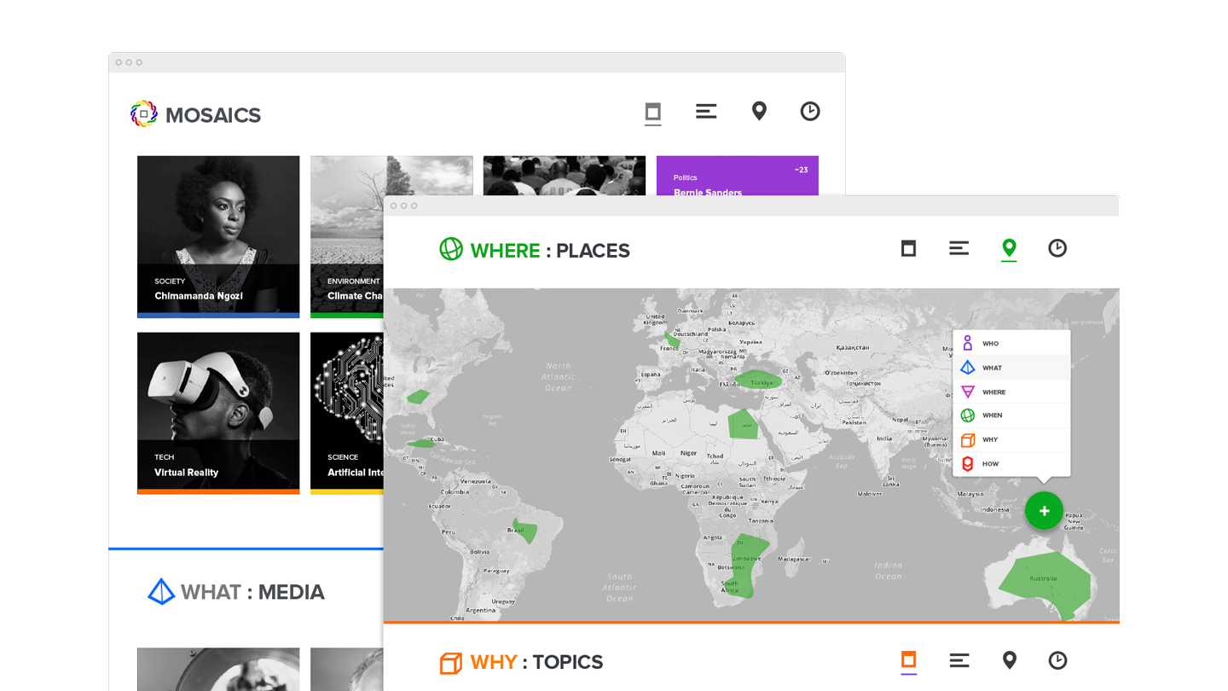The width and height of the screenshot is (1228, 691).
Task: Click the highlighted Brasil region on map
Action: point(525,531)
